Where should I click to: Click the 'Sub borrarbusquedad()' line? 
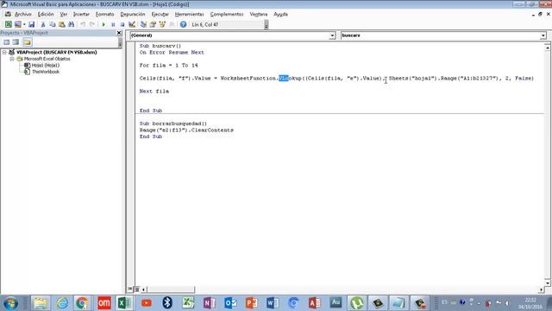(173, 124)
